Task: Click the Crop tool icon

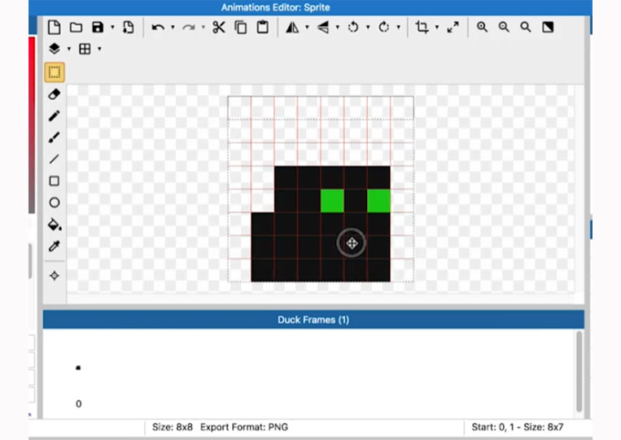Action: tap(422, 28)
